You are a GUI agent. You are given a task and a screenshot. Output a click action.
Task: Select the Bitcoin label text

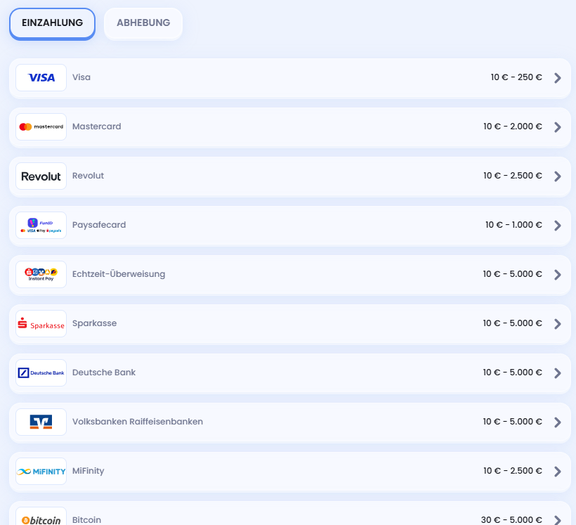pyautogui.click(x=86, y=520)
